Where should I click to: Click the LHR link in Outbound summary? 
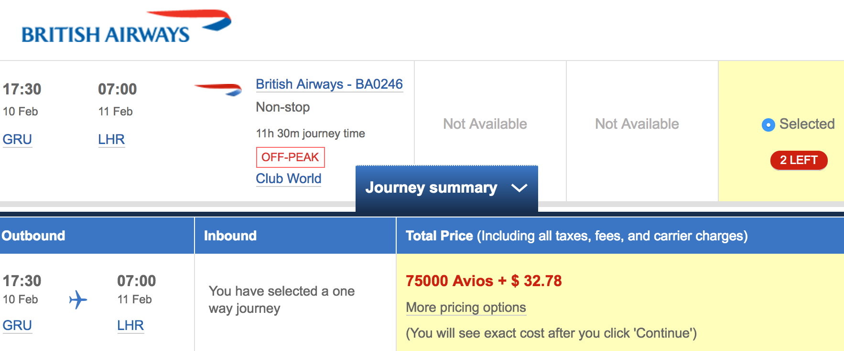click(x=130, y=326)
